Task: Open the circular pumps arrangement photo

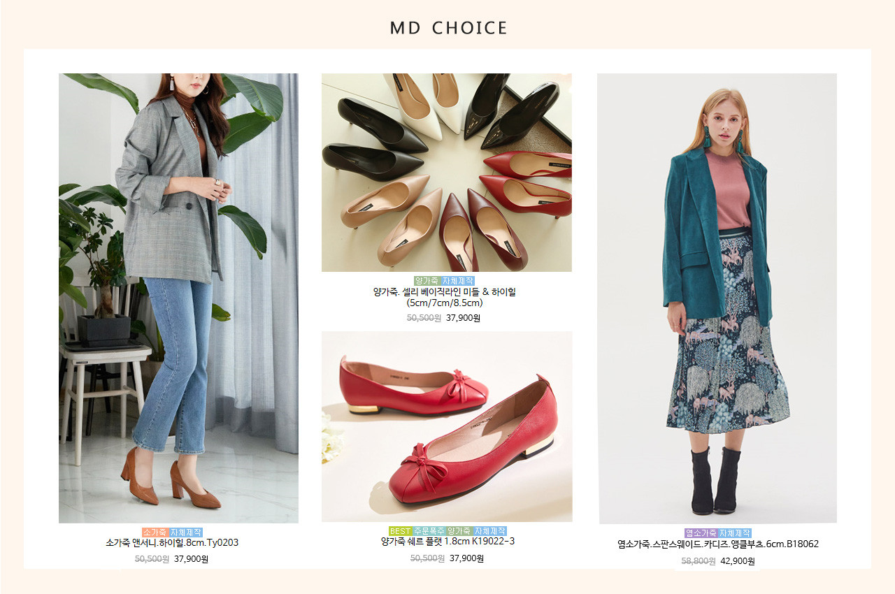Action: point(447,173)
